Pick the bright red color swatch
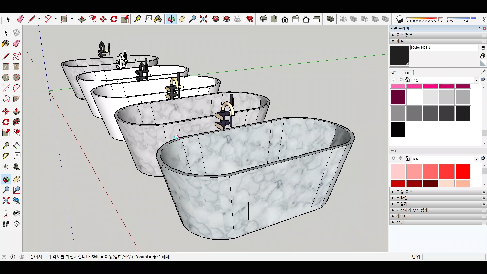 (463, 172)
